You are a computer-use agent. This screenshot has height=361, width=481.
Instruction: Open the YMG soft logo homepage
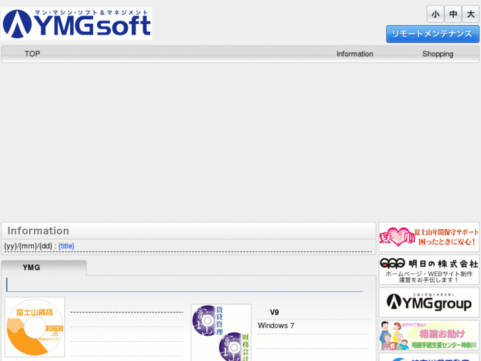pos(77,24)
